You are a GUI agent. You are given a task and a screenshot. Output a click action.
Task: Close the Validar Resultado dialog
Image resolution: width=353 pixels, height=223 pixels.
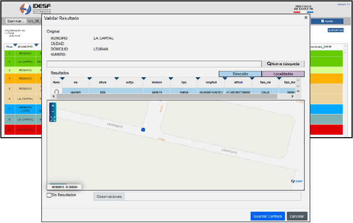[x=306, y=18]
